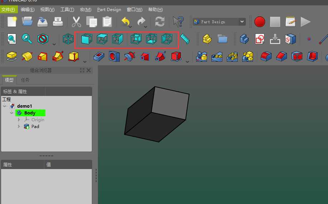Set isometric view cube icon
328x204 pixels.
68,39
